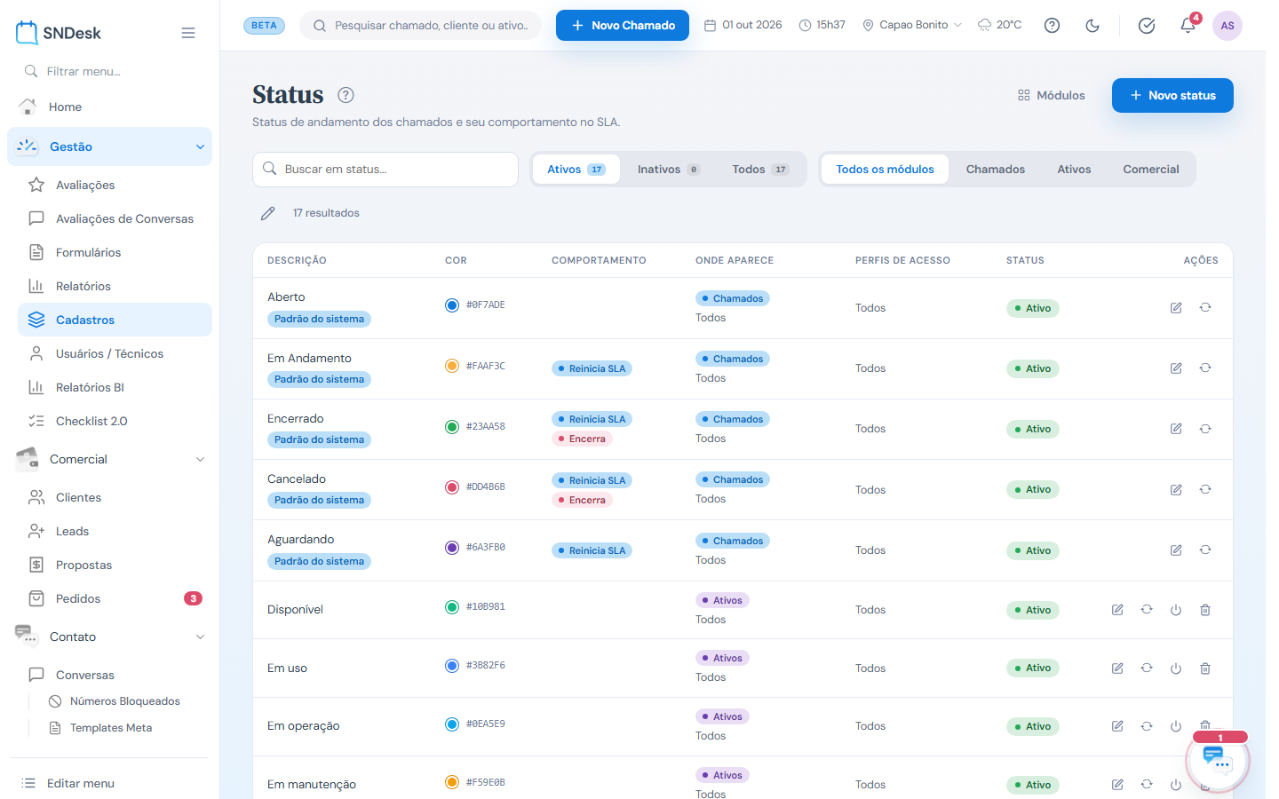Edit the Em operação status
1279x799 pixels.
[1117, 726]
